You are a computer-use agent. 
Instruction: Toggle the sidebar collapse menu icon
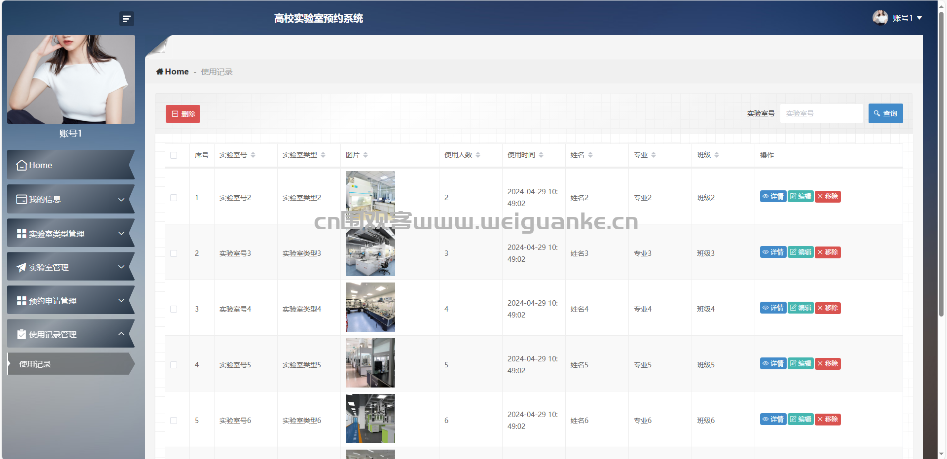tap(127, 19)
